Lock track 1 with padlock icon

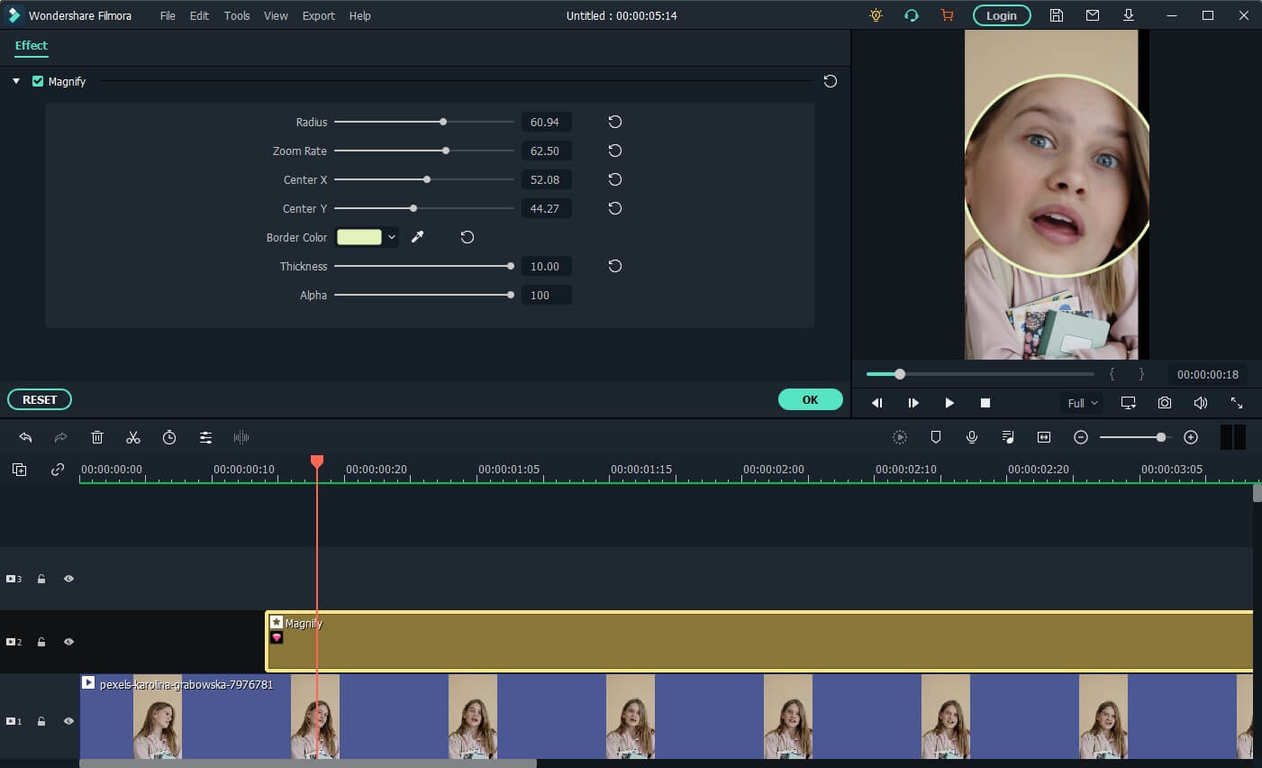point(41,721)
